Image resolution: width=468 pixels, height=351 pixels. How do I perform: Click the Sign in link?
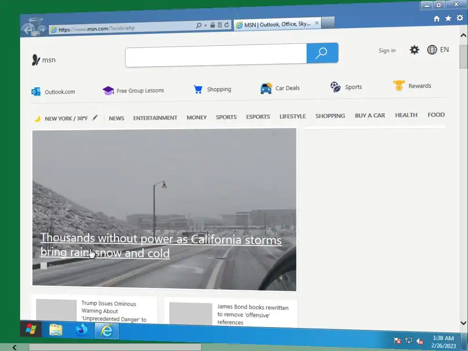tap(387, 50)
